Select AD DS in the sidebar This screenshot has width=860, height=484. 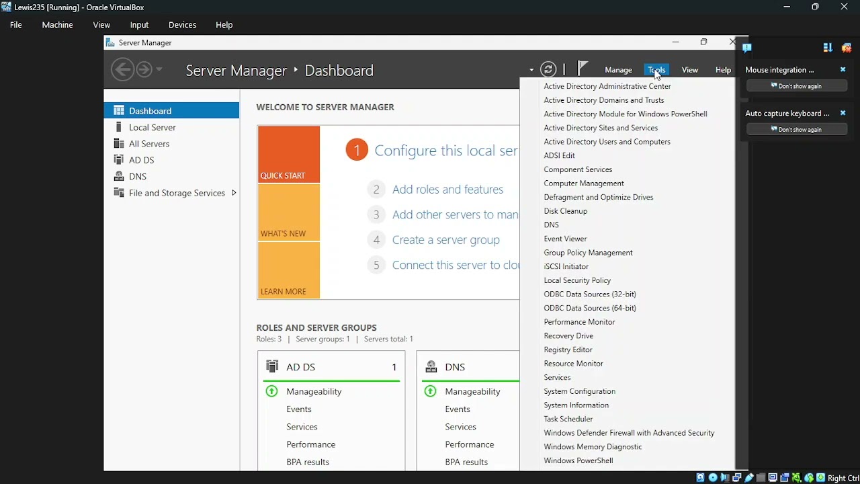(x=171, y=160)
